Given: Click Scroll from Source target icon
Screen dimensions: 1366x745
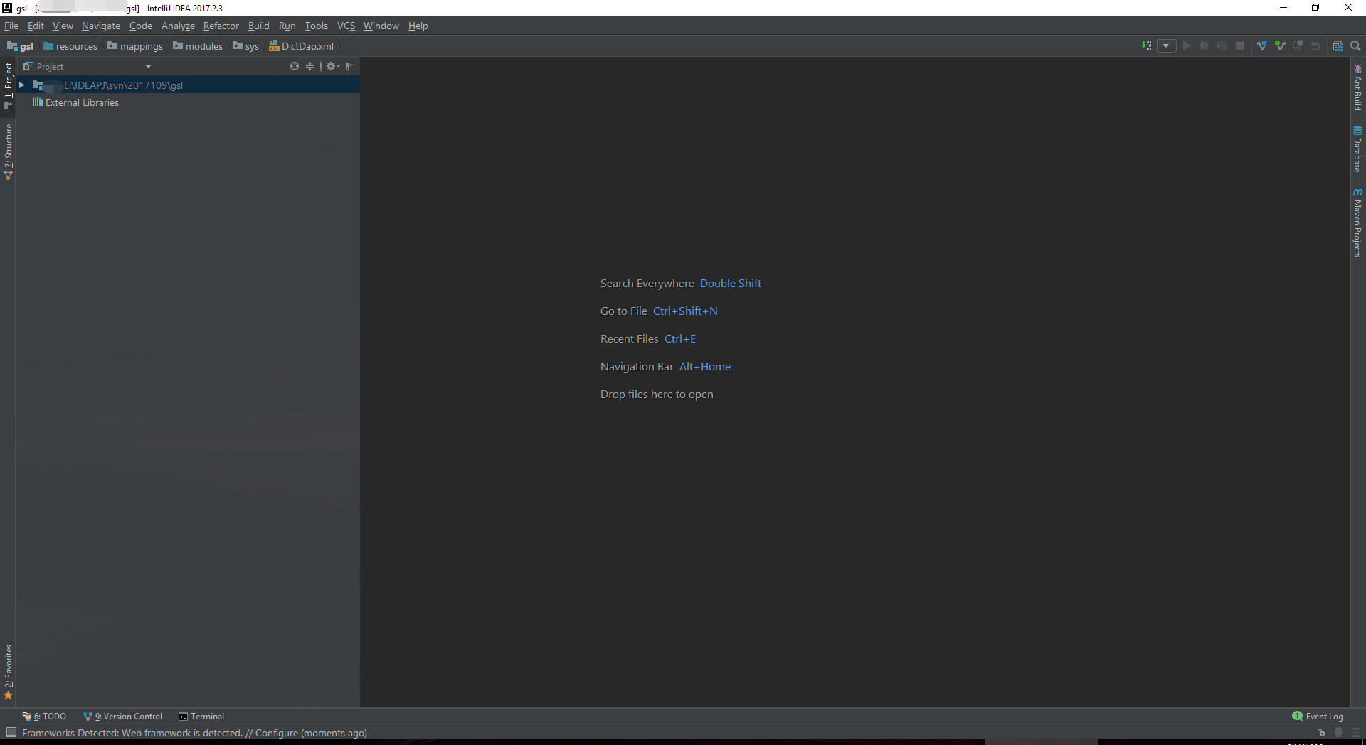Looking at the screenshot, I should pos(295,66).
